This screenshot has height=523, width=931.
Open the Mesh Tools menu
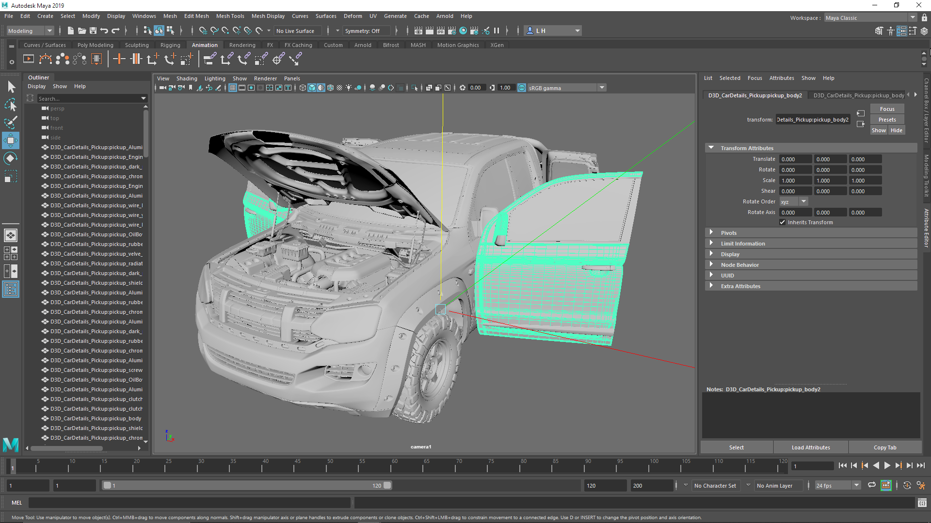point(230,16)
